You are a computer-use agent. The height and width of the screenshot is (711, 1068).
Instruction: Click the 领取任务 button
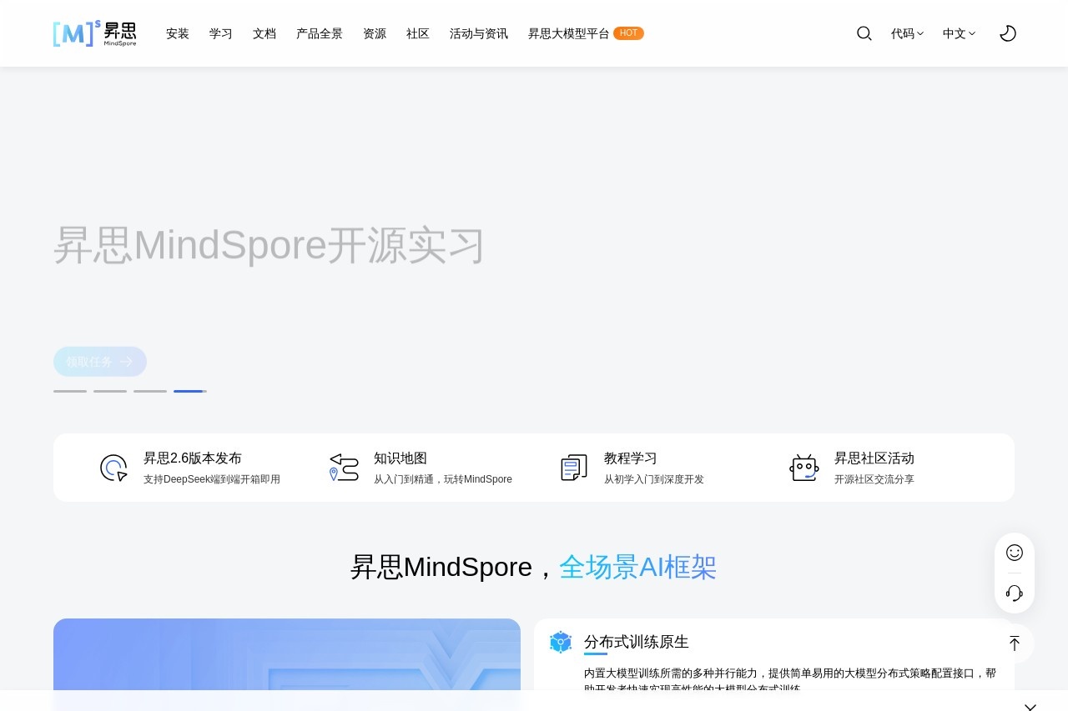[x=100, y=361]
